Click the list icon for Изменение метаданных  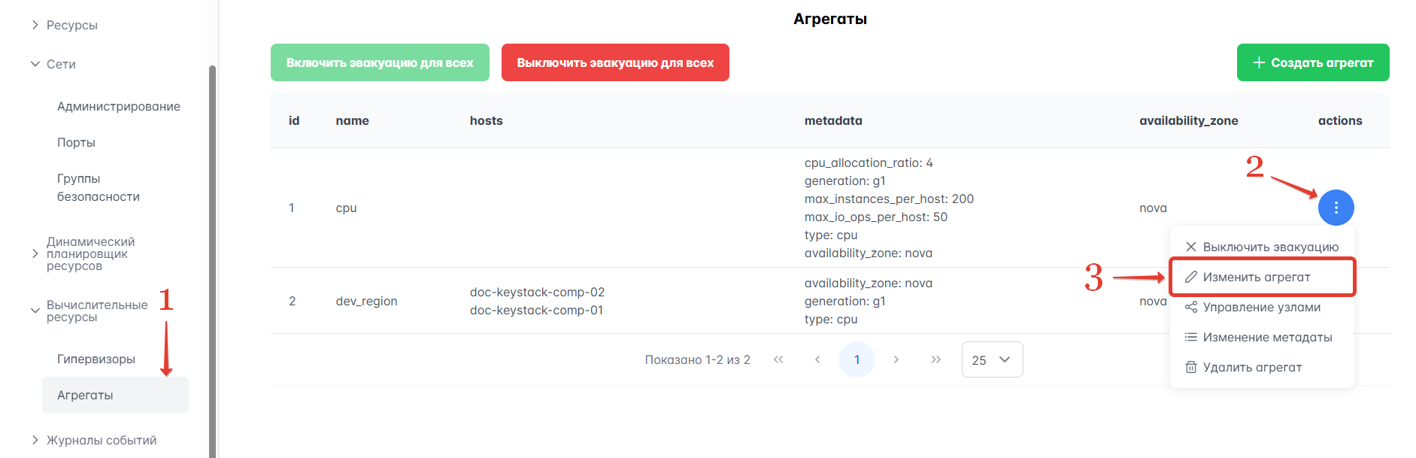(x=1191, y=337)
